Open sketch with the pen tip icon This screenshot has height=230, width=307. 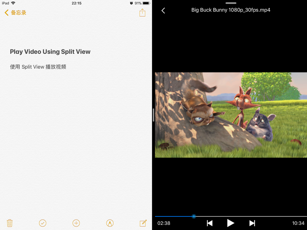(110, 223)
